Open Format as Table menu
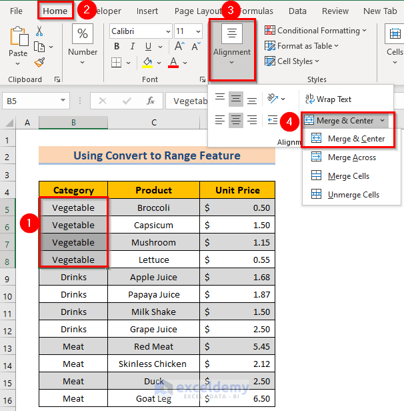 (301, 46)
